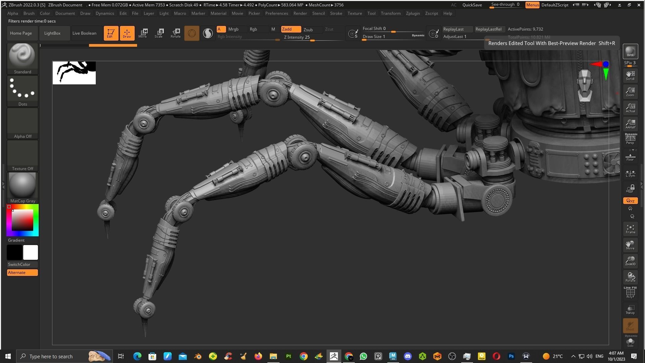The height and width of the screenshot is (363, 645).
Task: Toggle the Zadd mode
Action: point(291,29)
